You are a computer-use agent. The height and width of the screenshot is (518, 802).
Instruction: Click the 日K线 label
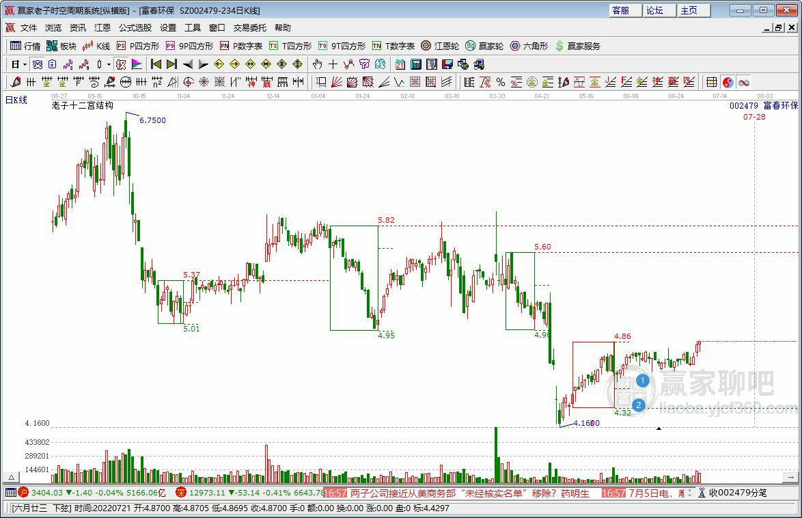16,100
